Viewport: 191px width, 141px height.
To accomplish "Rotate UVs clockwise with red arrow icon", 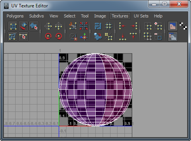I will click(59, 37).
